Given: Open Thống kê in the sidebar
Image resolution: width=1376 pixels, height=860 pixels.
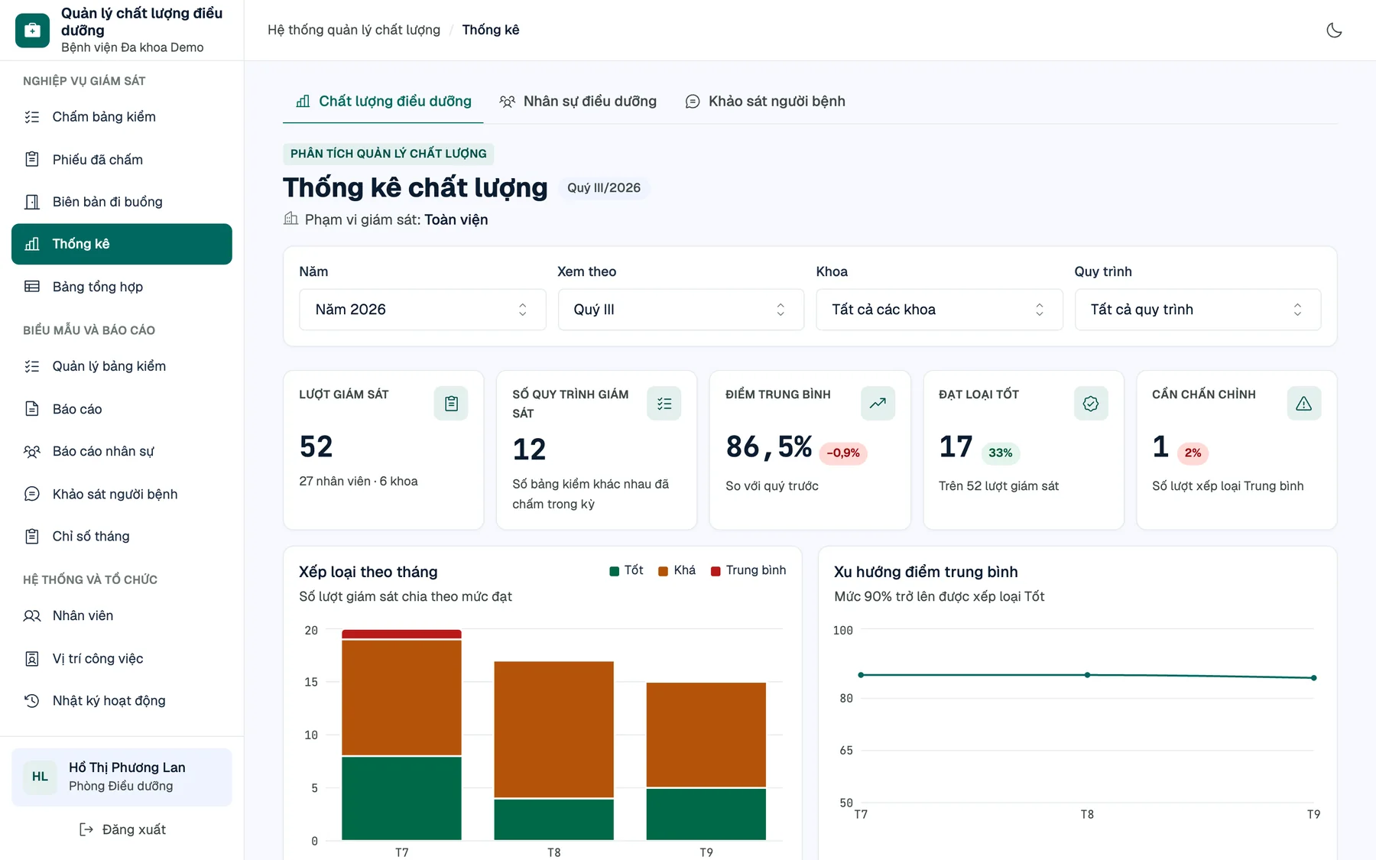Looking at the screenshot, I should point(122,244).
